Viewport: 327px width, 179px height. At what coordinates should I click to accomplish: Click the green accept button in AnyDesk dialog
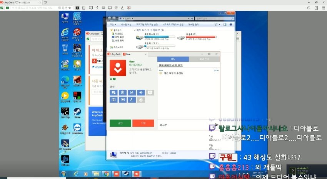[x=120, y=123]
